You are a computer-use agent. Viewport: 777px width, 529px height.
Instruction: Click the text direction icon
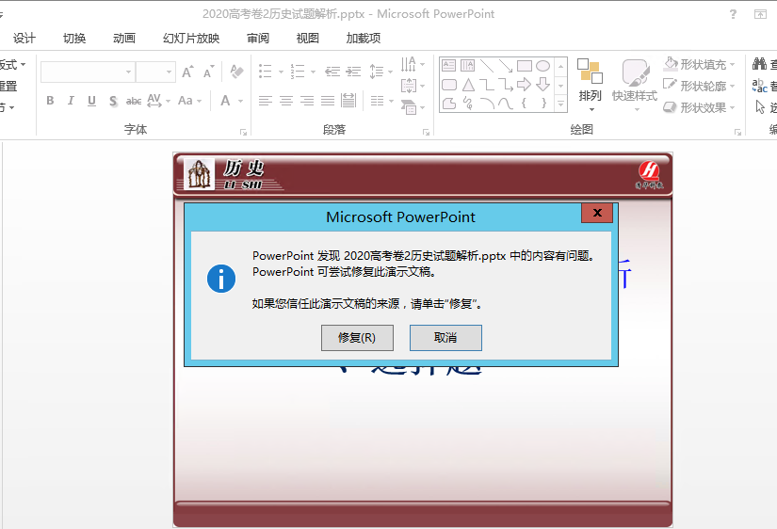pyautogui.click(x=409, y=64)
